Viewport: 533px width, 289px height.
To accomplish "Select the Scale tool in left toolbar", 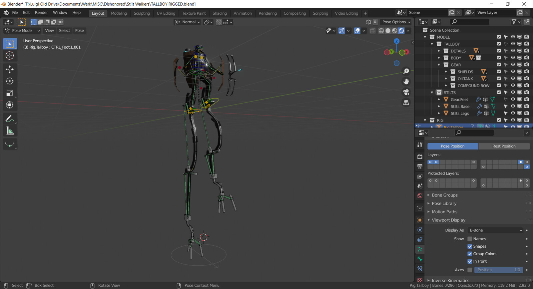I will point(10,93).
